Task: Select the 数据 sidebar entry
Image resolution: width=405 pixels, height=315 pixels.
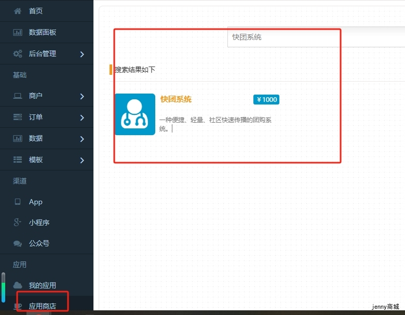Action: (36, 138)
